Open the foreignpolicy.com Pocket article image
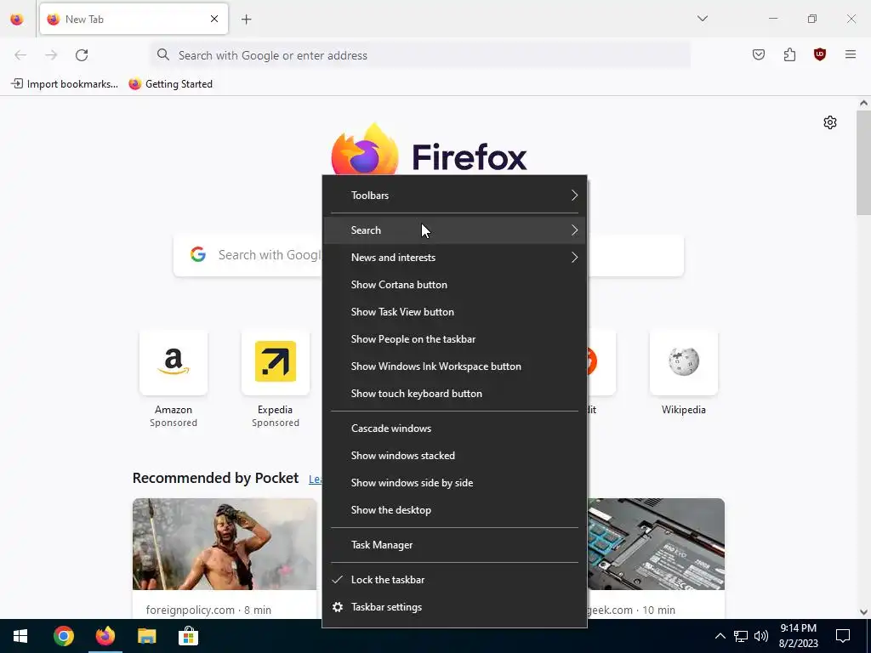871x653 pixels. coord(225,544)
